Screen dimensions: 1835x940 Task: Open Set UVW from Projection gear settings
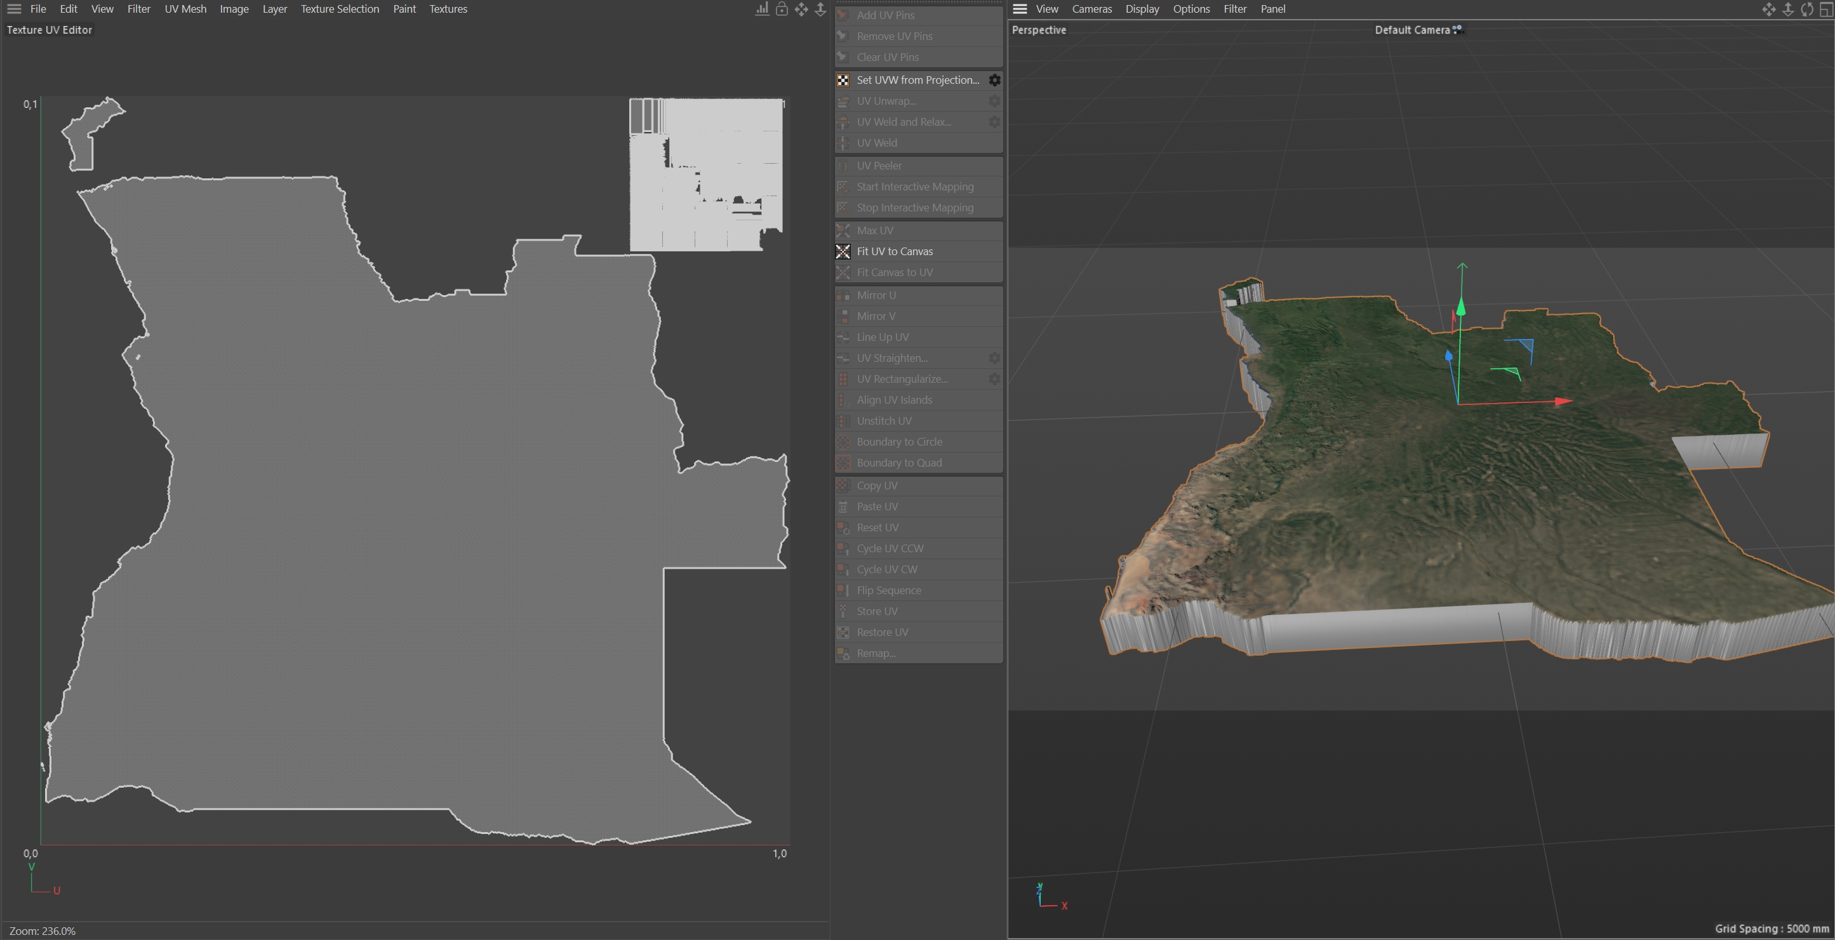994,80
